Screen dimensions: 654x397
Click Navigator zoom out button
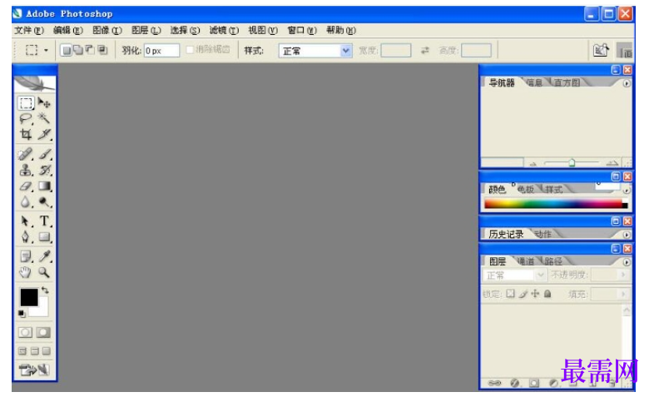click(x=533, y=163)
